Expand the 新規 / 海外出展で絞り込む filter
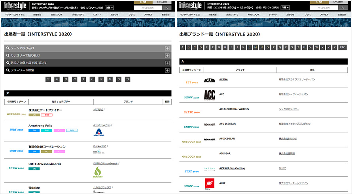The image size is (352, 194). (88, 63)
